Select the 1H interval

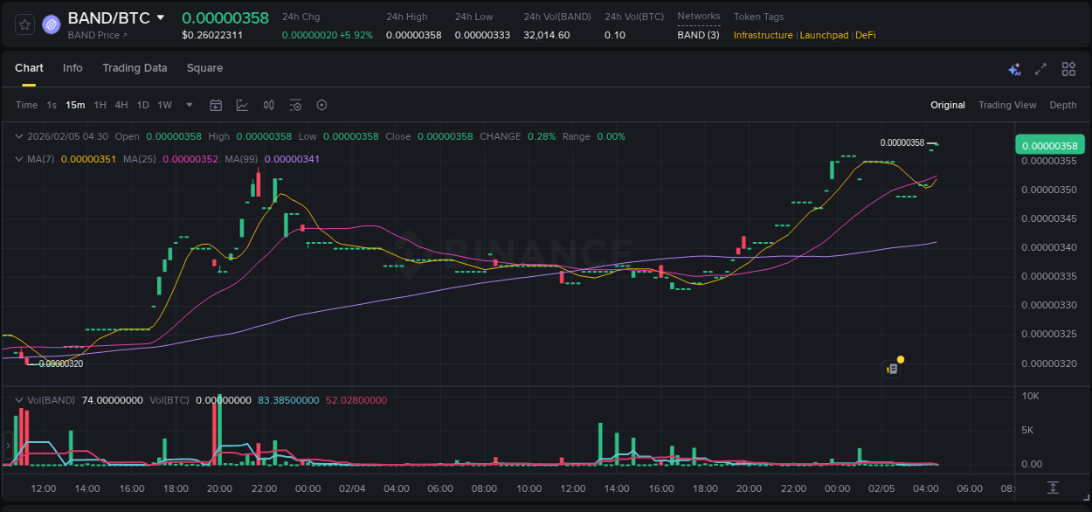(x=100, y=105)
